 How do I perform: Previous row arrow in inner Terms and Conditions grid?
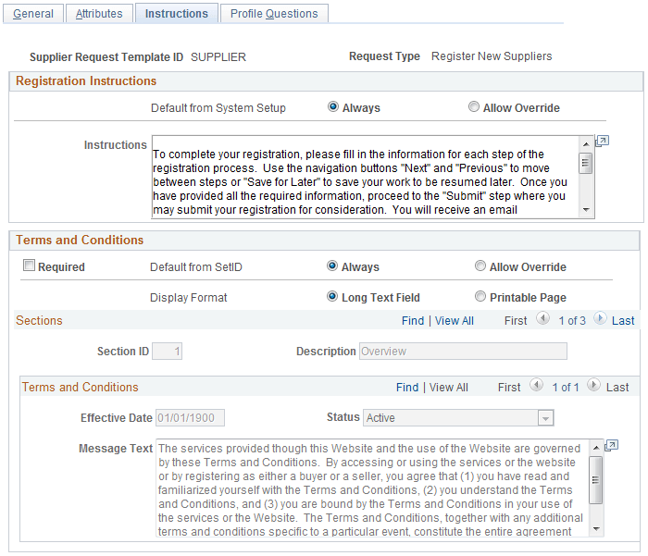(536, 386)
